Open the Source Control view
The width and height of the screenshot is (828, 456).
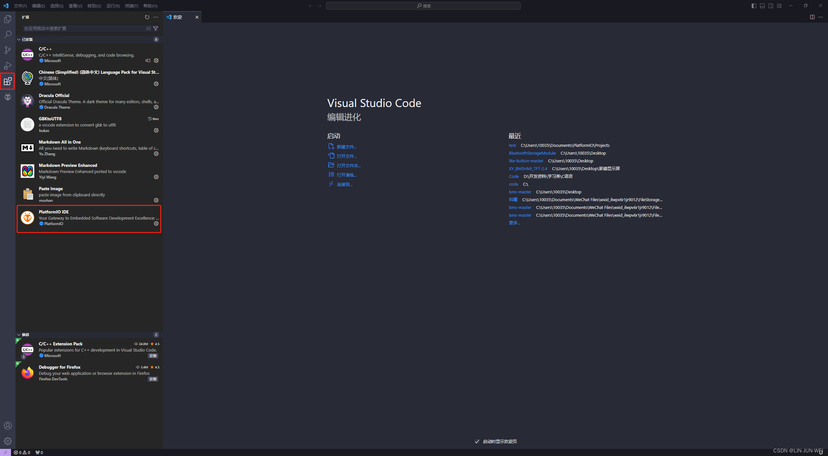(x=7, y=50)
